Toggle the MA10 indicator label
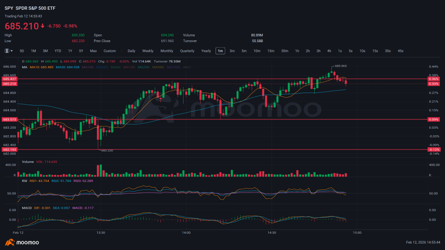 [x=41, y=67]
